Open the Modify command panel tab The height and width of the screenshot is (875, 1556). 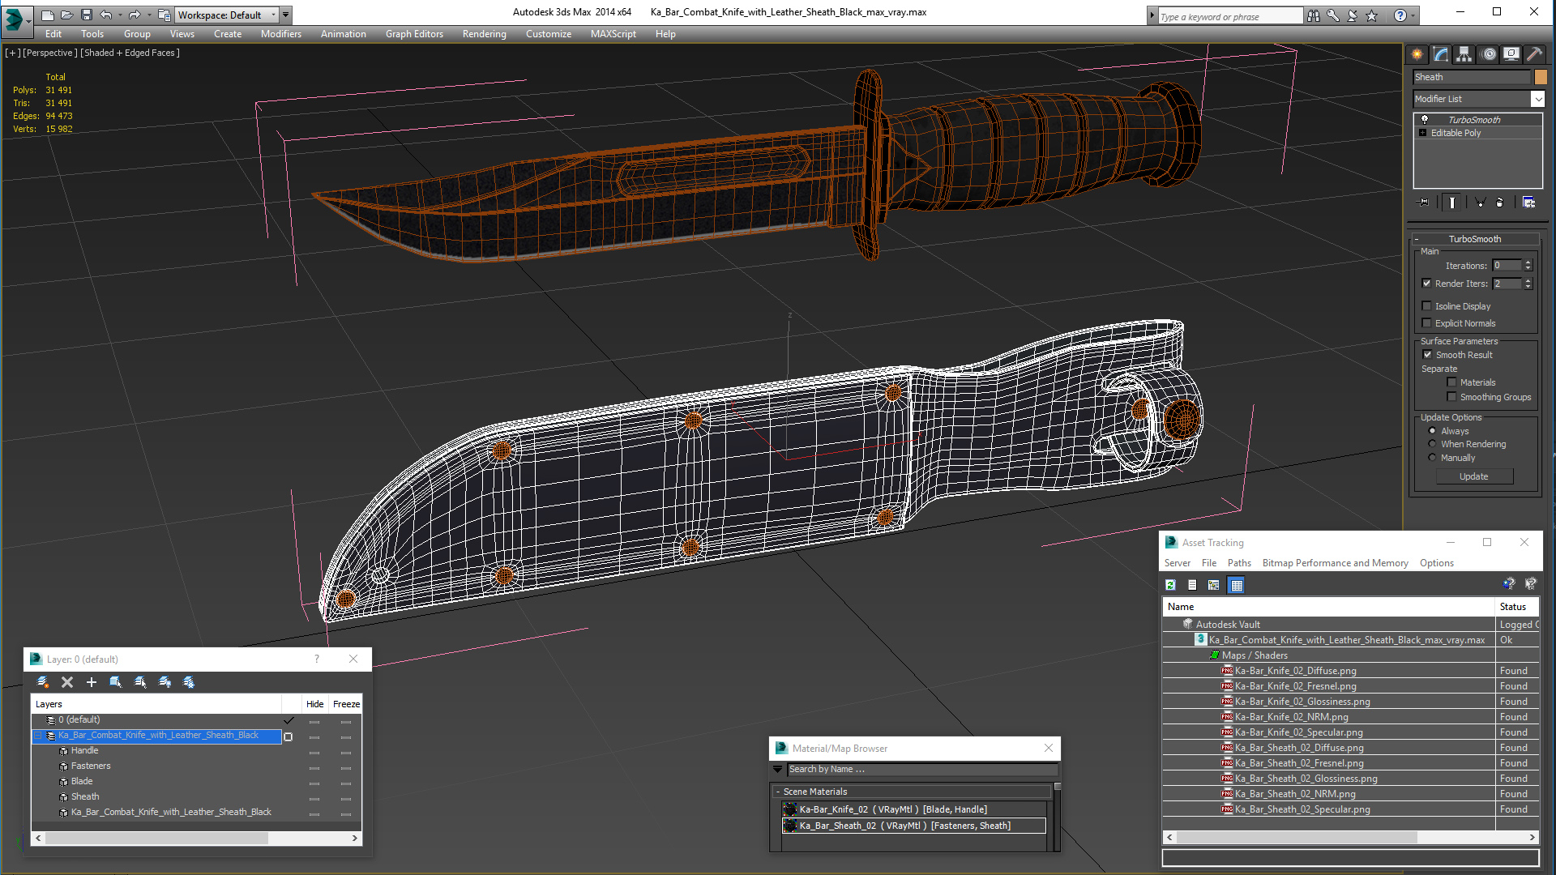coord(1441,54)
